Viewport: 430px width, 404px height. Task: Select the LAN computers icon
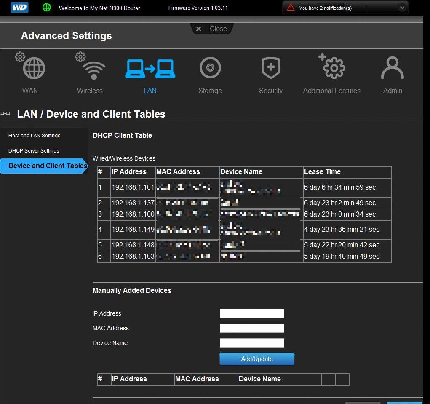point(150,69)
